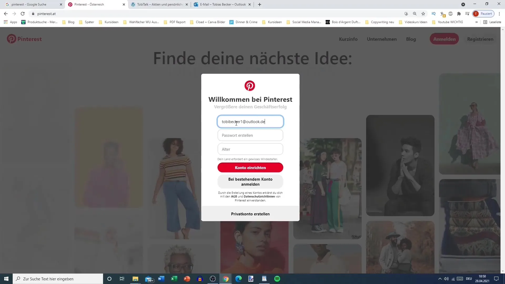Show hidden system tray icons
Viewport: 505px width, 284px height.
click(440, 279)
